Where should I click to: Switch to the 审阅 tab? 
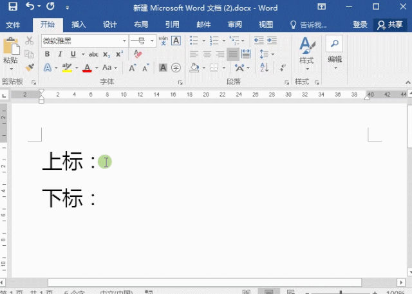tap(234, 24)
